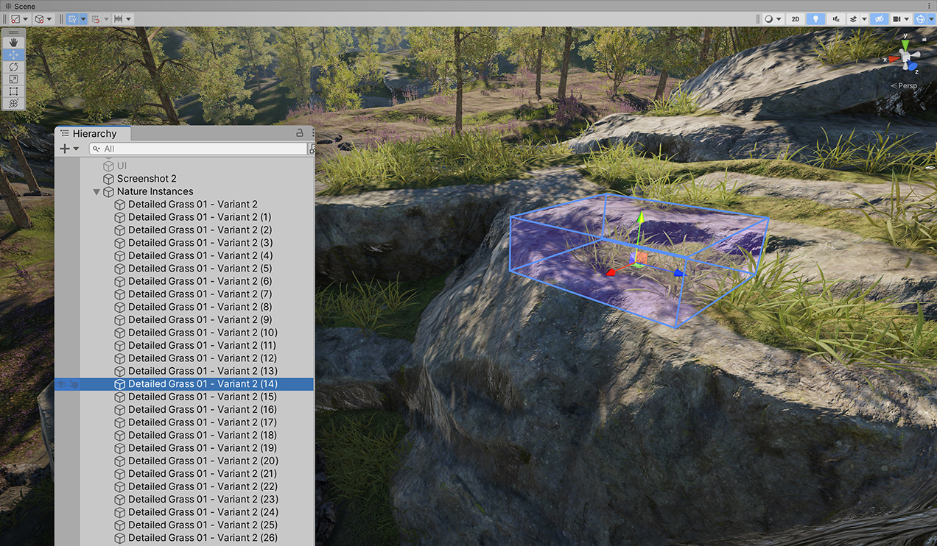The height and width of the screenshot is (546, 937).
Task: Click the Hierarchy search field
Action: coord(199,149)
